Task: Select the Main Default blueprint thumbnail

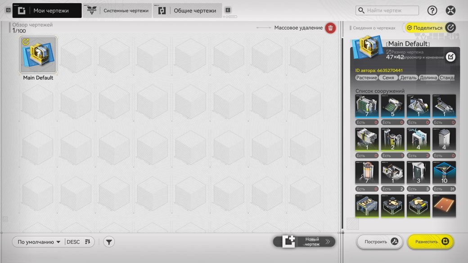Action: coord(38,54)
